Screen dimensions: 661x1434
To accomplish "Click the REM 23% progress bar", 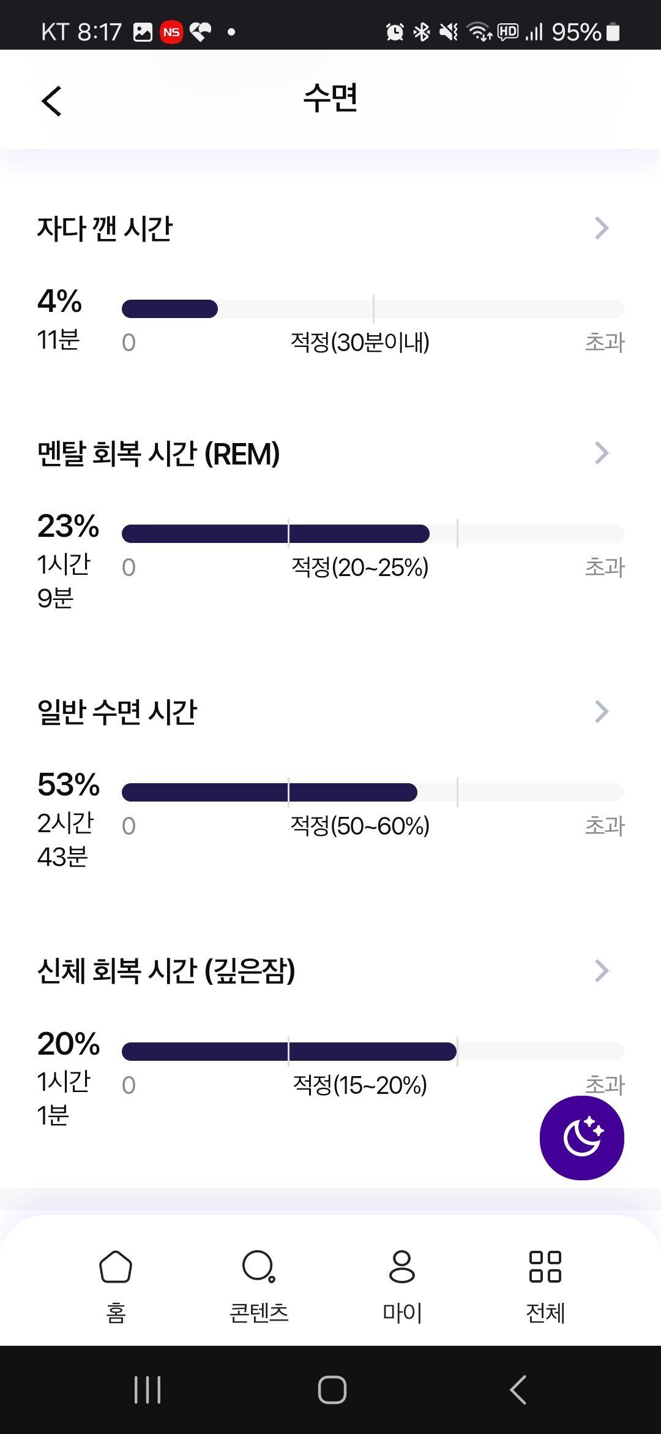I will pyautogui.click(x=373, y=534).
